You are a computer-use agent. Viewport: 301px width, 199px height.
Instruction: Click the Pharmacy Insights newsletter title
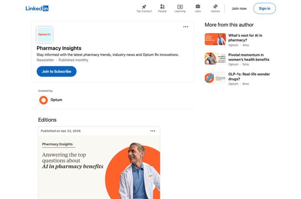59,48
